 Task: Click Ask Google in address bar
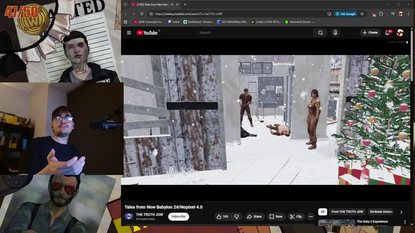[345, 14]
